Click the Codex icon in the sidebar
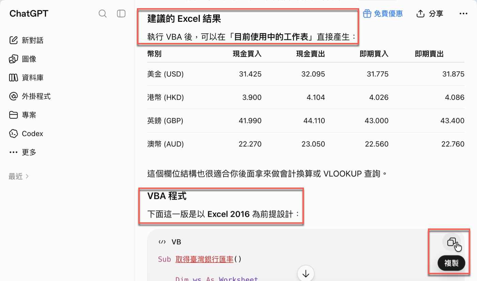This screenshot has height=281, width=477. click(13, 134)
